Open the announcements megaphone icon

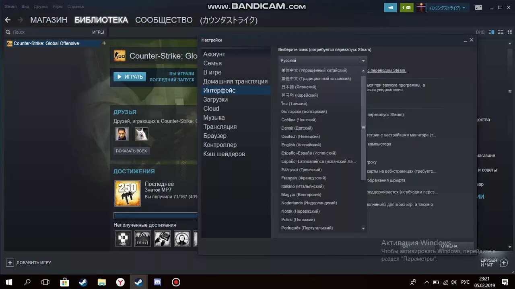390,8
